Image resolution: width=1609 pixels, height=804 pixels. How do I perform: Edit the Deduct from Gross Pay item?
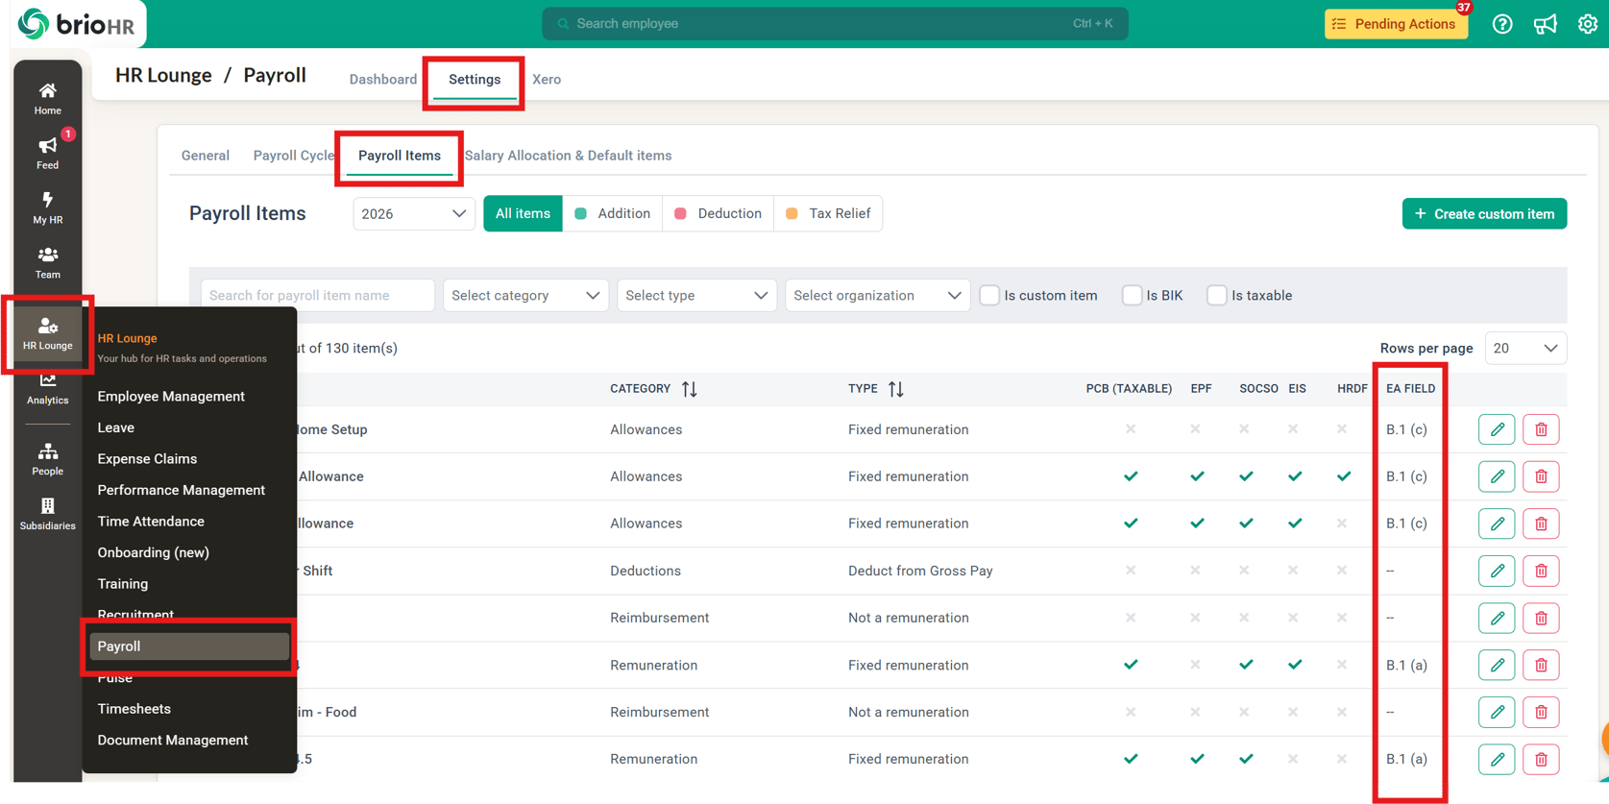[x=1497, y=571]
